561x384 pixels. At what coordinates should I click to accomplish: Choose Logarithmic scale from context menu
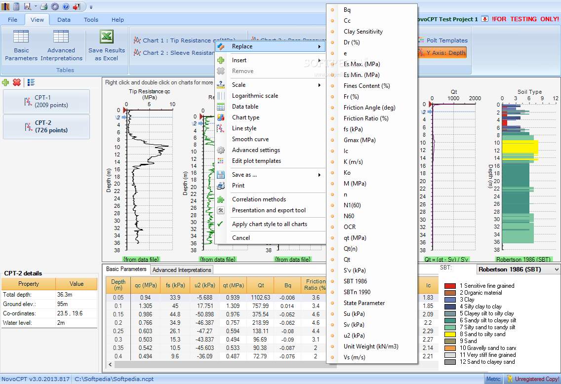pyautogui.click(x=270, y=96)
